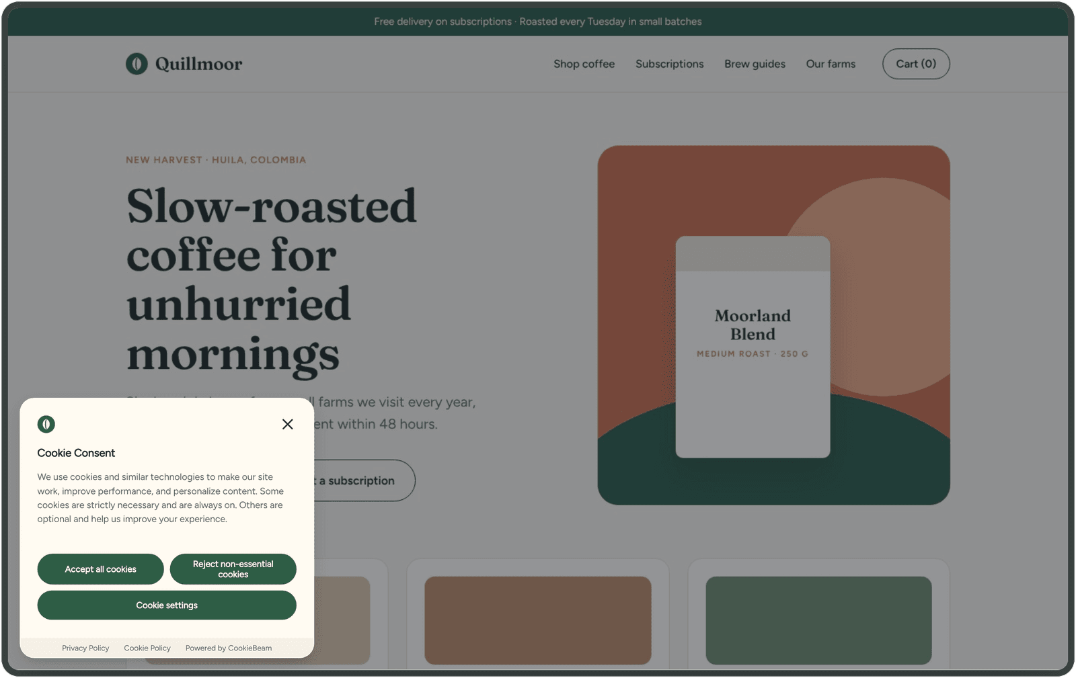
Task: Reject non-essential cookies
Action: tap(233, 569)
